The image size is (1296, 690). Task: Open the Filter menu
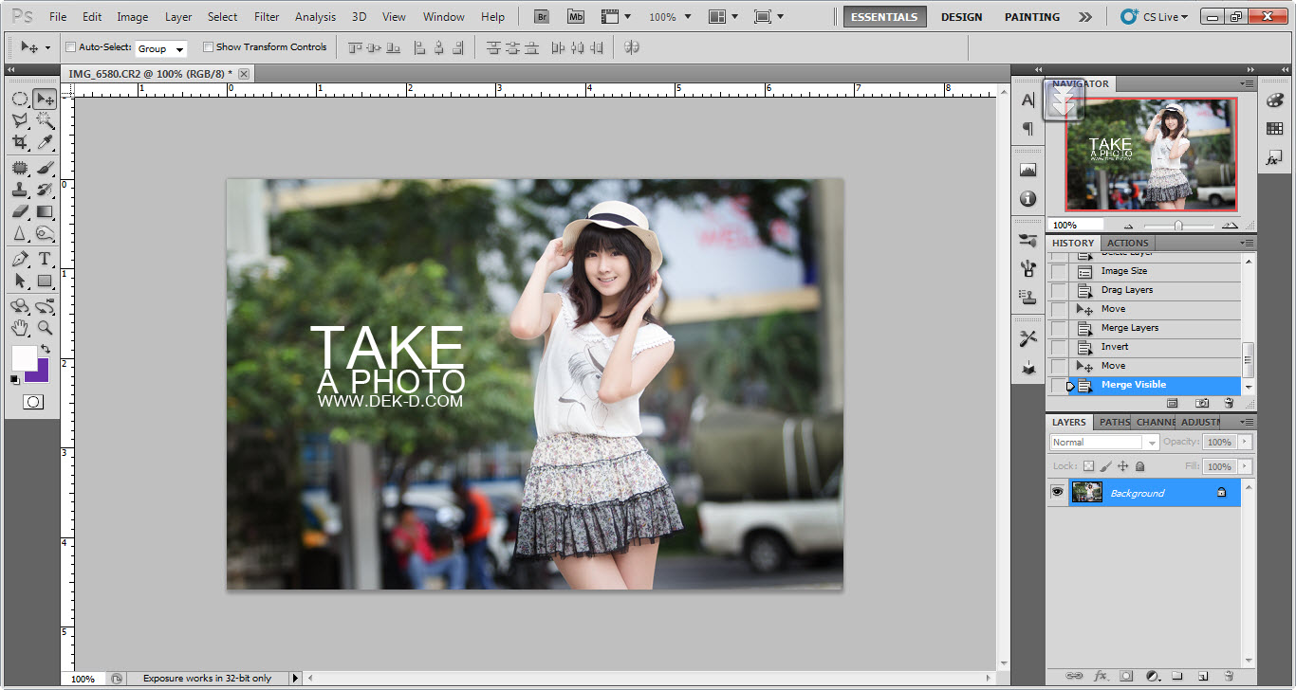[267, 17]
